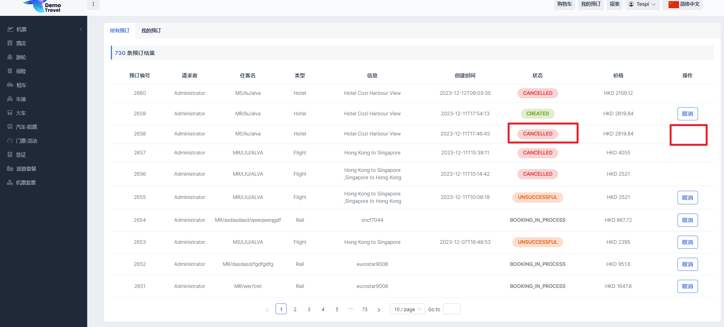The image size is (724, 327).
Task: Open the 简体中文 language selector
Action: pyautogui.click(x=684, y=4)
